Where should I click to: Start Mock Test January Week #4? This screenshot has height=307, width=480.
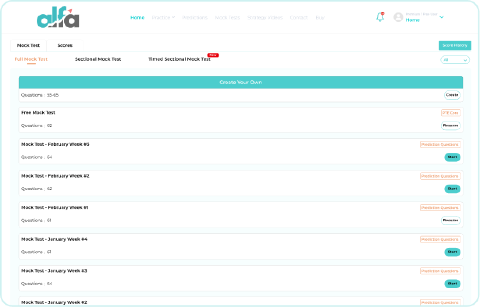click(452, 252)
